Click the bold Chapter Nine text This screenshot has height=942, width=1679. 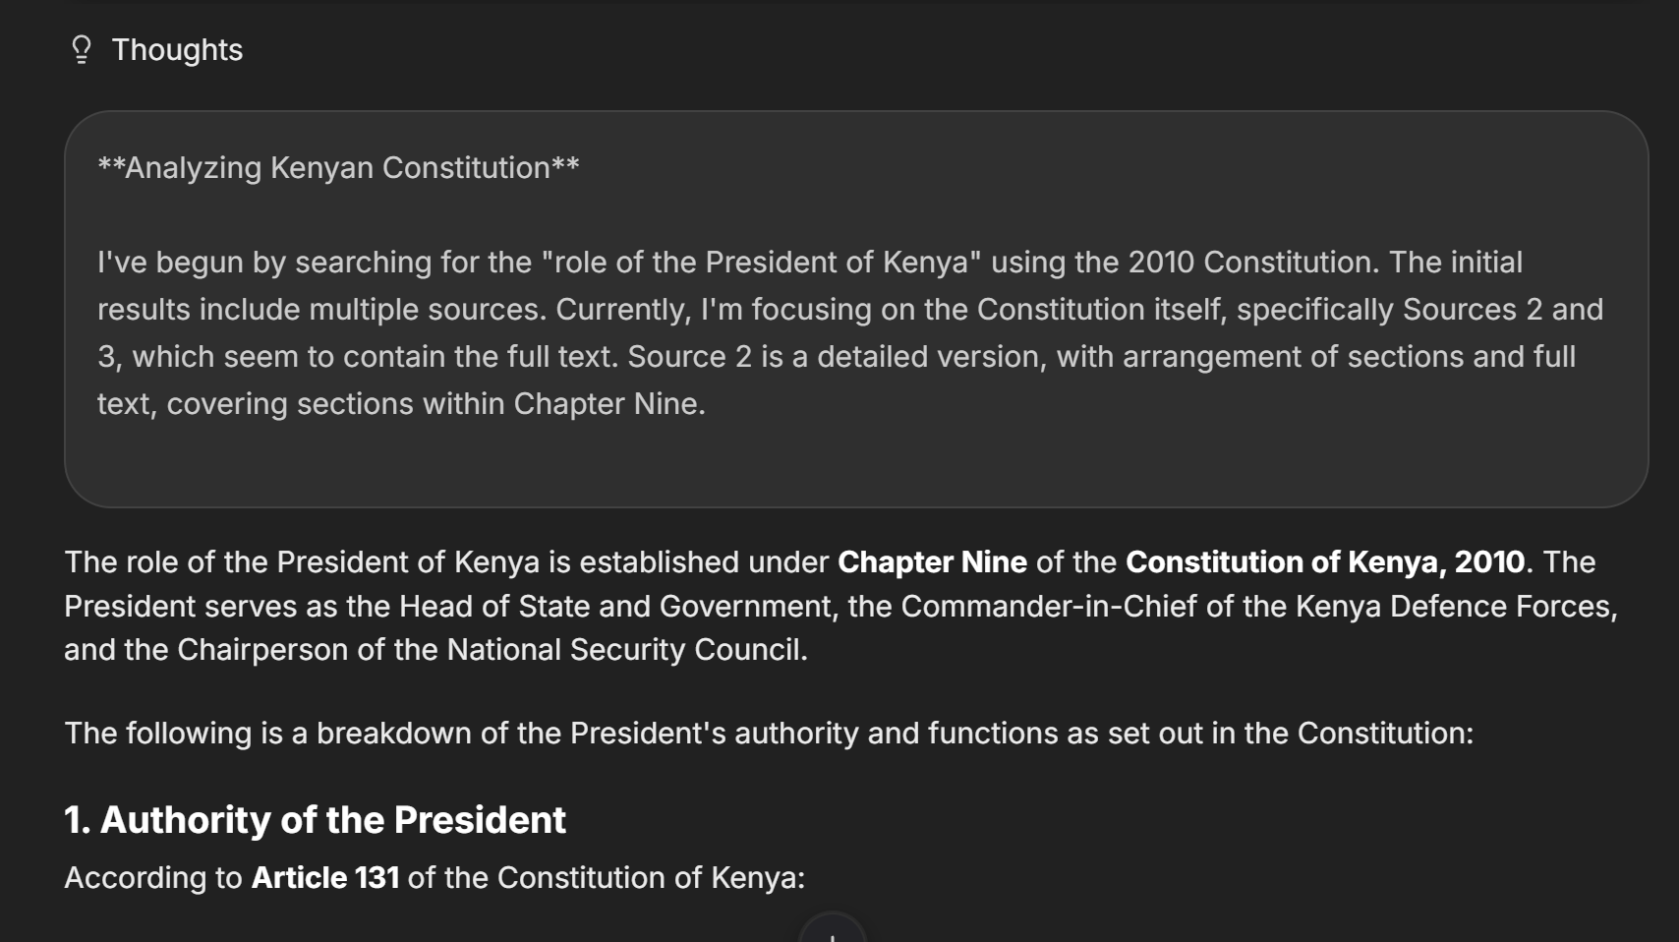932,561
